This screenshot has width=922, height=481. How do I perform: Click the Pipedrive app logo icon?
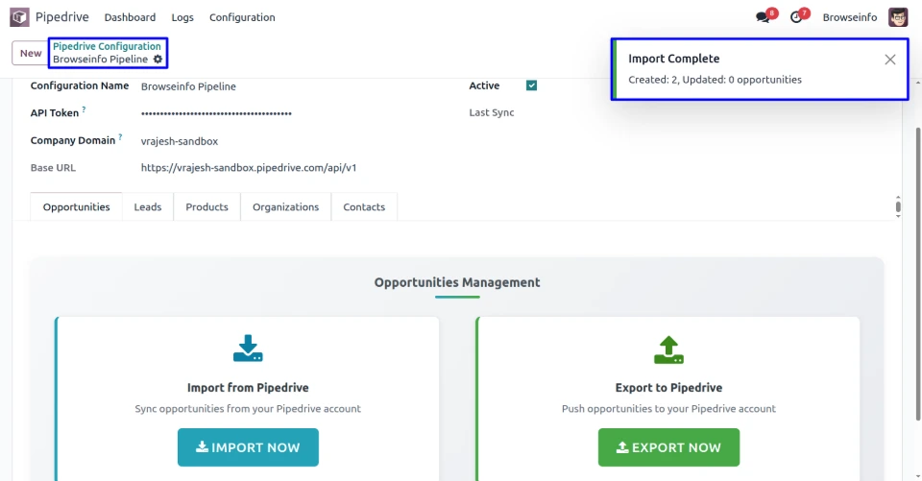click(19, 17)
